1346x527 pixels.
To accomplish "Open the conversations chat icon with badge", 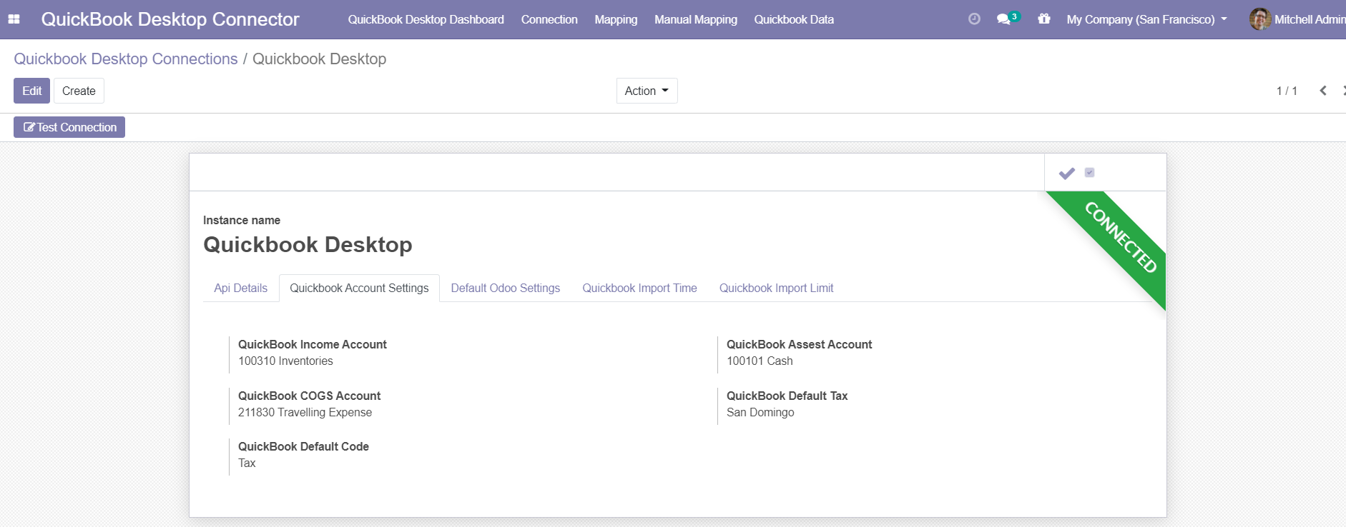I will tap(1008, 19).
